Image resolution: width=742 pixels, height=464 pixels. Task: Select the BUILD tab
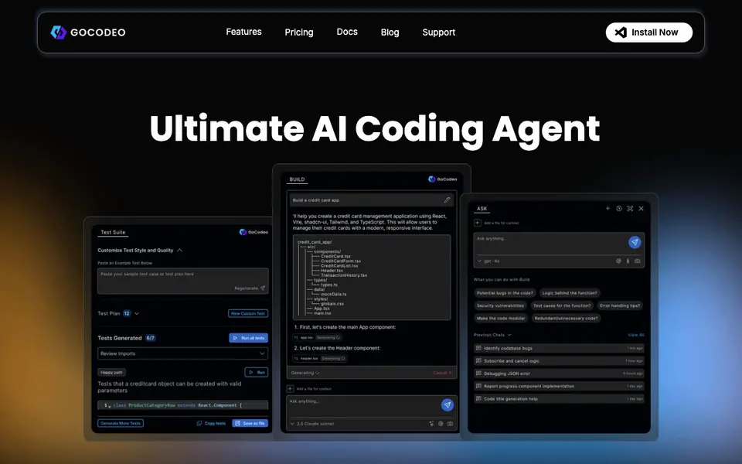pos(297,179)
